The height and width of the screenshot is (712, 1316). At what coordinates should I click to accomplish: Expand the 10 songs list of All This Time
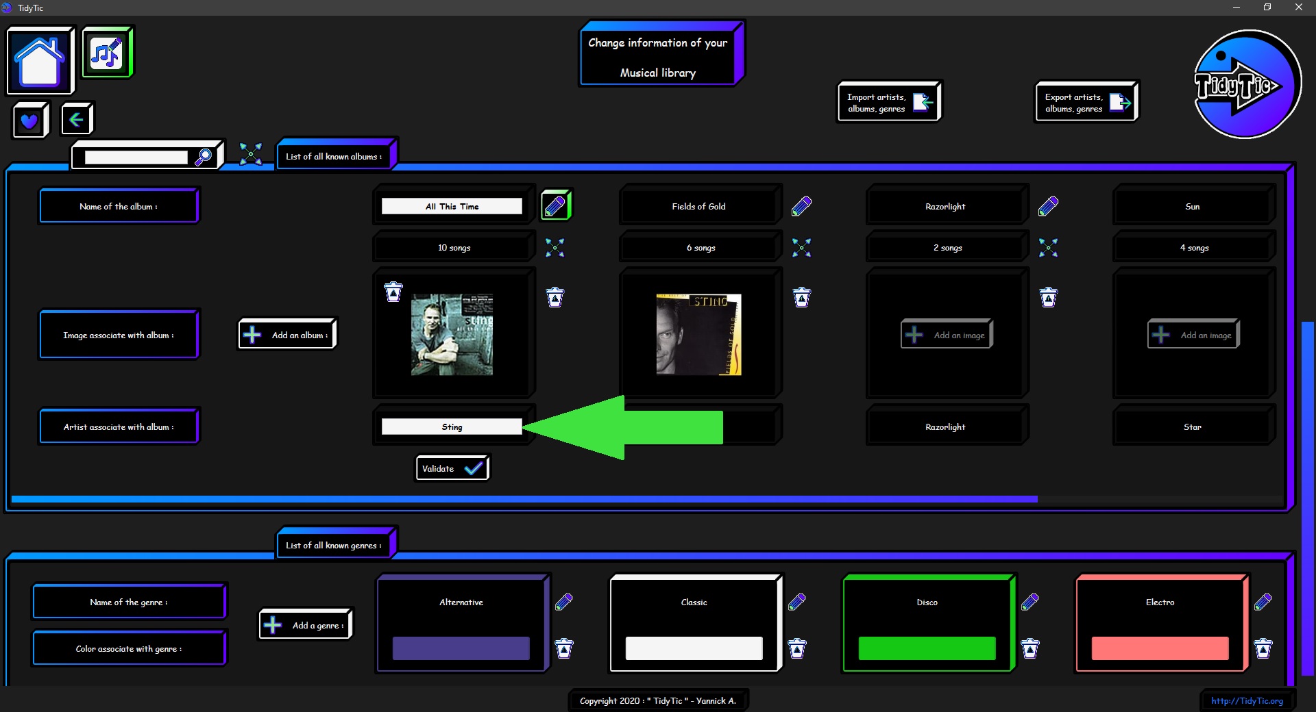click(555, 248)
